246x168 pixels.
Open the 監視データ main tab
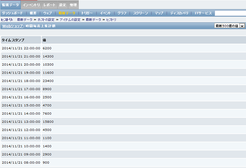pos(11,5)
